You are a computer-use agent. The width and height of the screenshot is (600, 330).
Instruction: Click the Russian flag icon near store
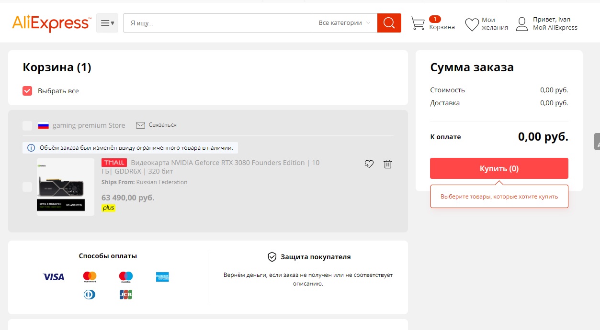44,125
